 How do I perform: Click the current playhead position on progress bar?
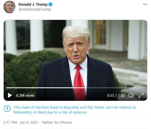click(85, 88)
